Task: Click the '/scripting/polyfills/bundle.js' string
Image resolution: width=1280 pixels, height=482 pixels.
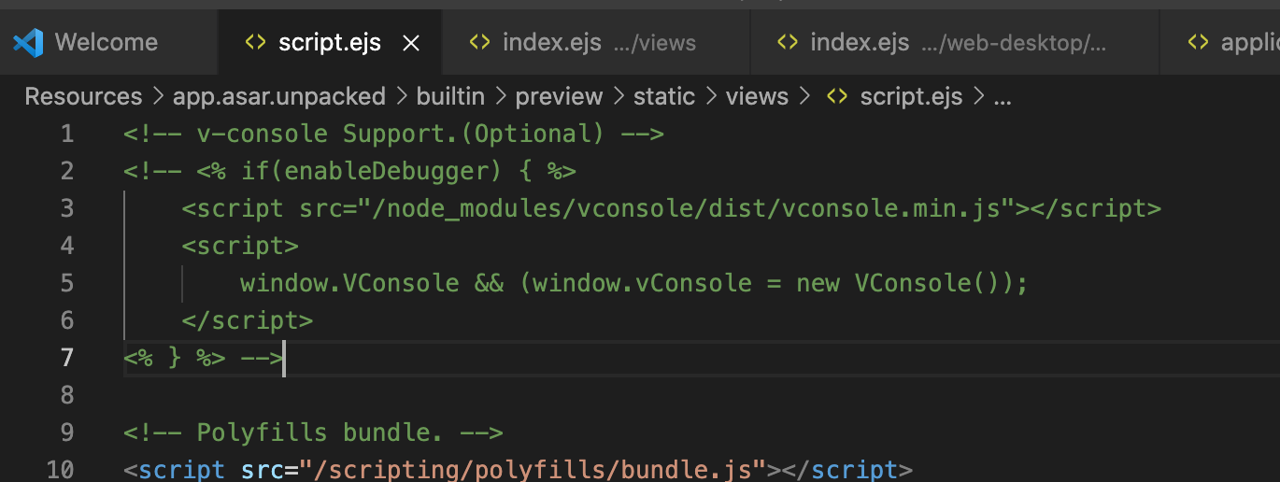Action: (x=533, y=468)
